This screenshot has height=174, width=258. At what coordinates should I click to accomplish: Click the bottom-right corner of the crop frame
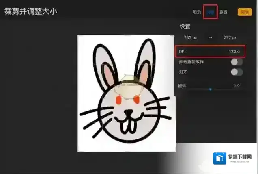tap(175, 152)
